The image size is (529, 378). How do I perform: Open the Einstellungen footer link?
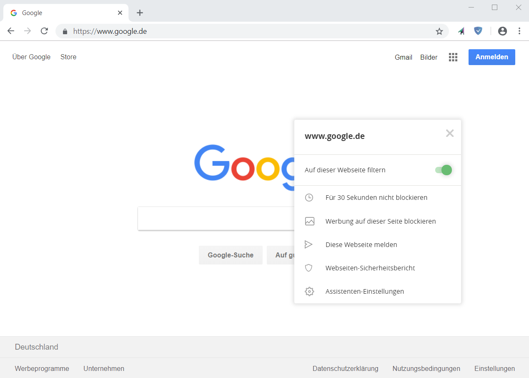495,368
